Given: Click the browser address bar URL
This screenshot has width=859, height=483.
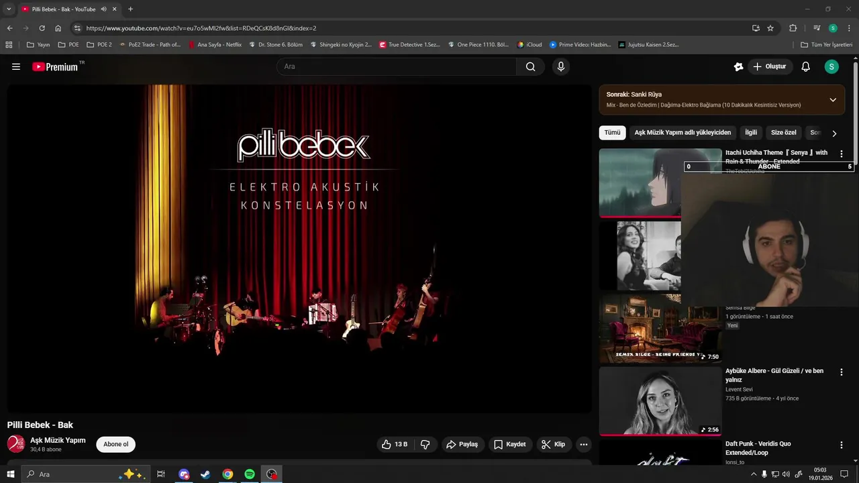Looking at the screenshot, I should pos(201,28).
